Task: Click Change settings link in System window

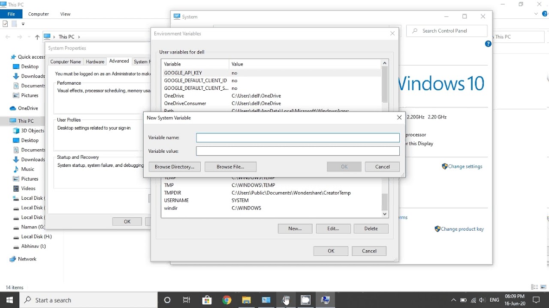Action: [465, 166]
